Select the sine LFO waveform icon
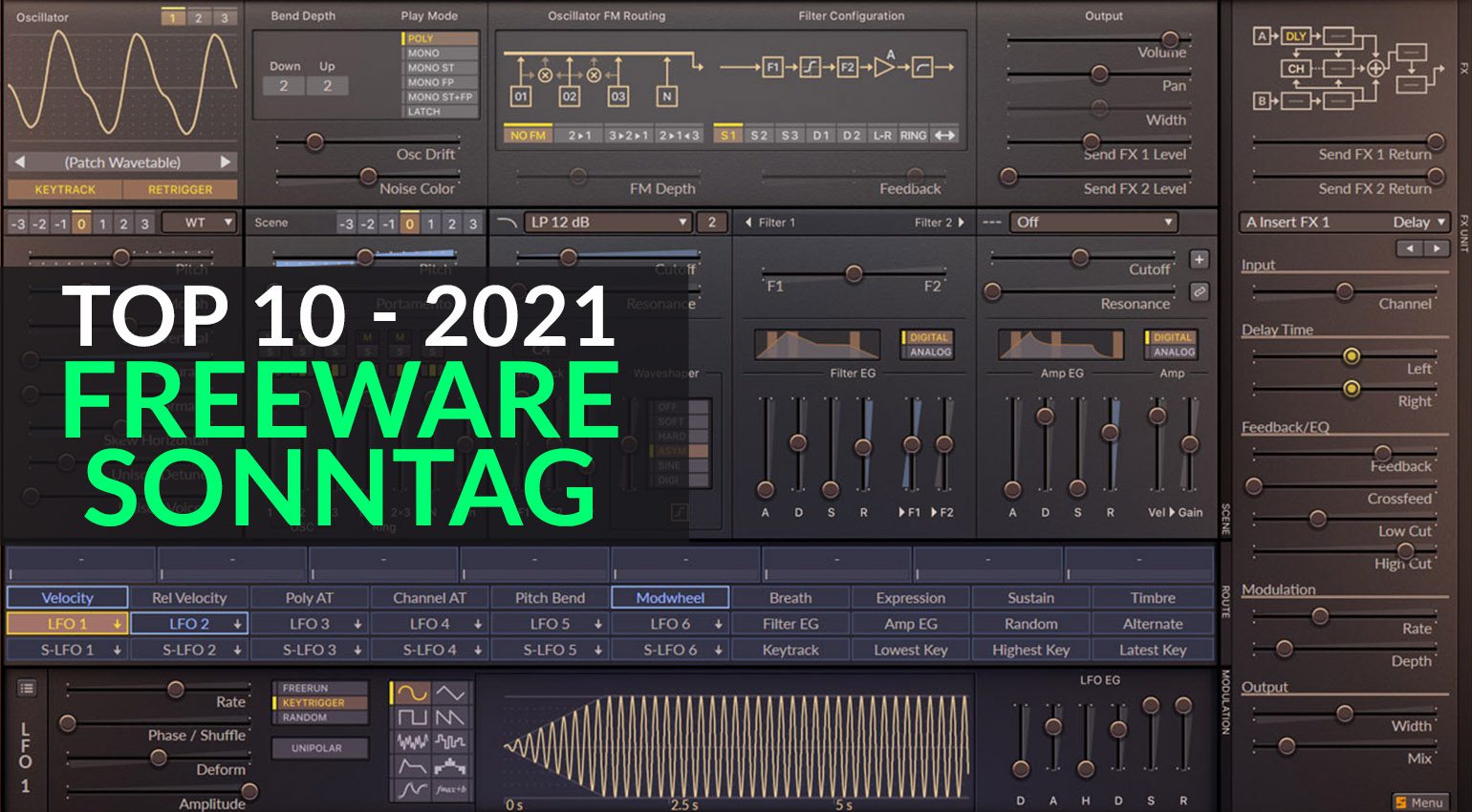Screen dimensions: 1472x812 [x=412, y=694]
